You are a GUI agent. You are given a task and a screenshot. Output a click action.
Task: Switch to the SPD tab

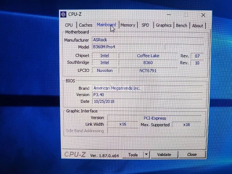coord(145,25)
